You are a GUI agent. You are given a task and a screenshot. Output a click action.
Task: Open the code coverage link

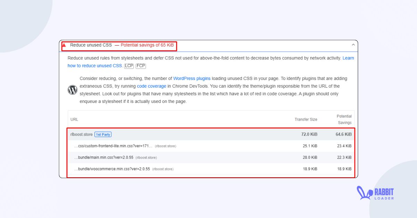point(152,86)
